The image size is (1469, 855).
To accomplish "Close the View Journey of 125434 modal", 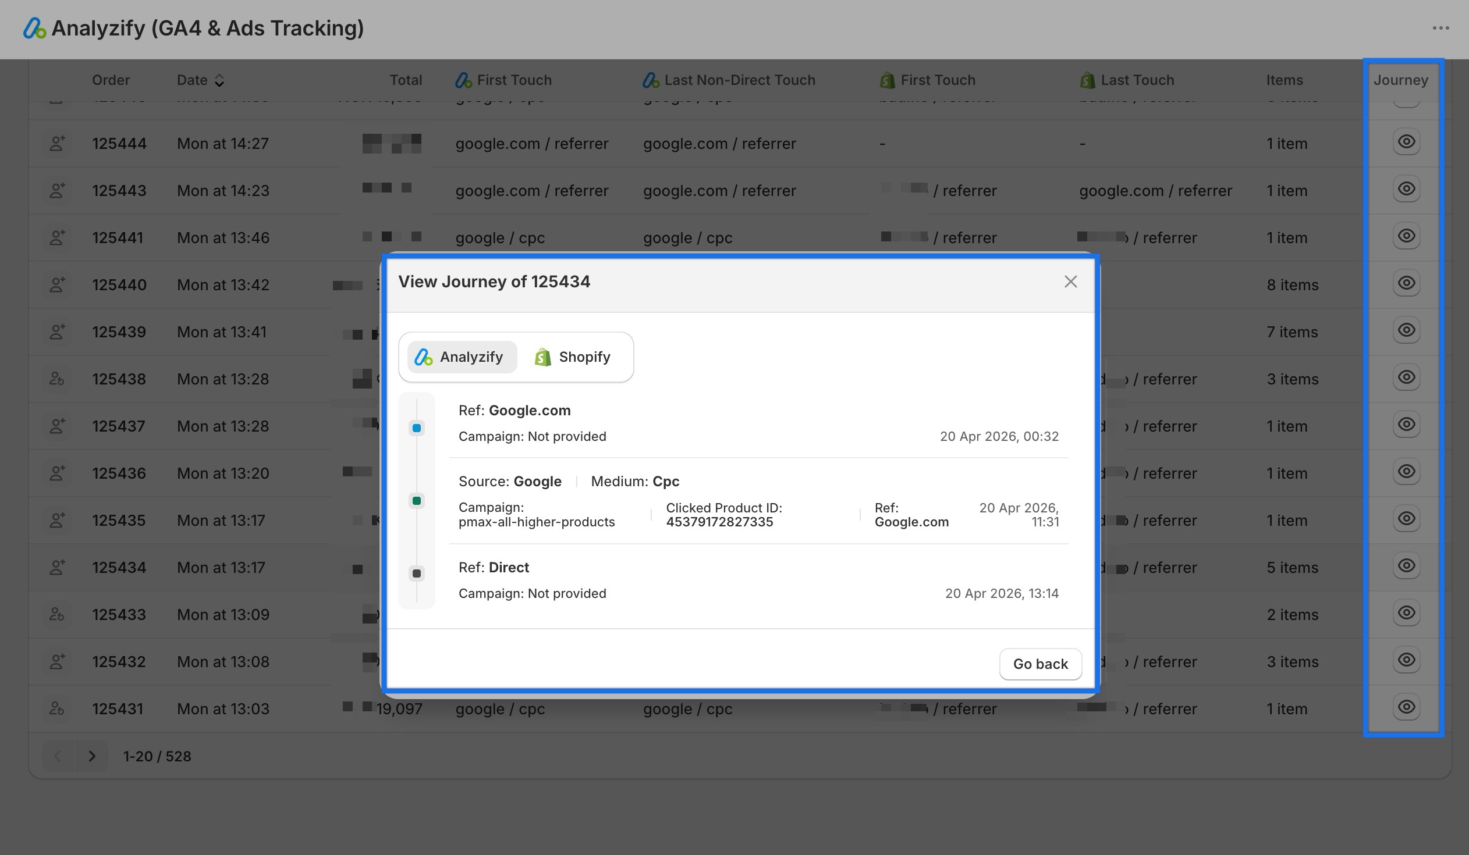I will (1071, 282).
